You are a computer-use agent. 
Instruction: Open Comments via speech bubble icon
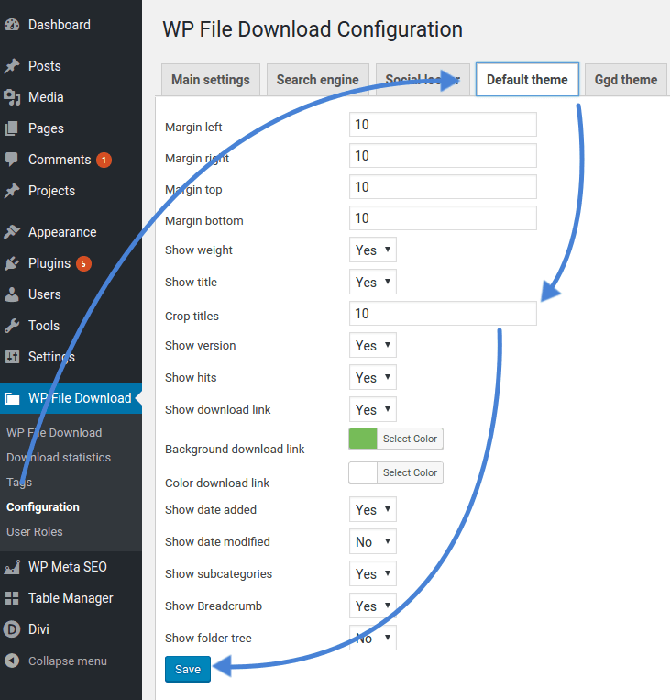(x=12, y=160)
